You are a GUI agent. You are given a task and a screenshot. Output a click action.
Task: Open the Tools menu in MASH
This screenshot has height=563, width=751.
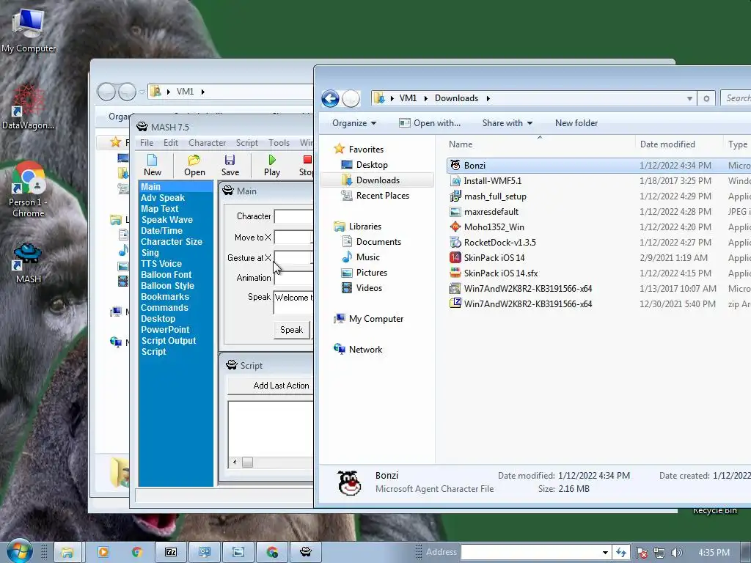pyautogui.click(x=279, y=143)
